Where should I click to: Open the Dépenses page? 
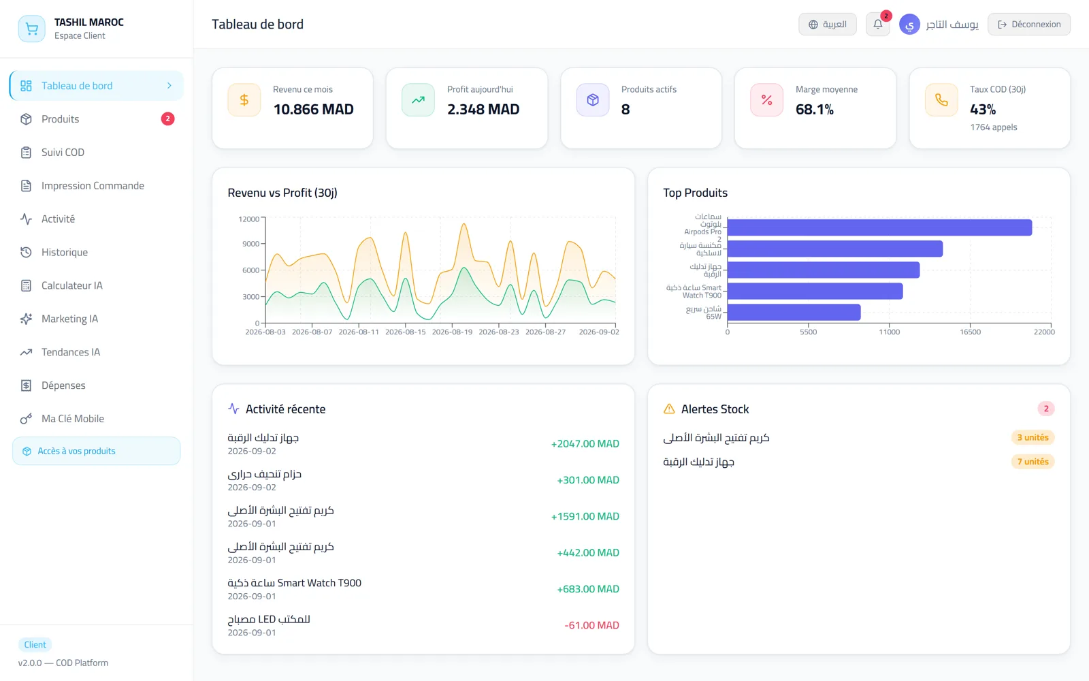97,385
